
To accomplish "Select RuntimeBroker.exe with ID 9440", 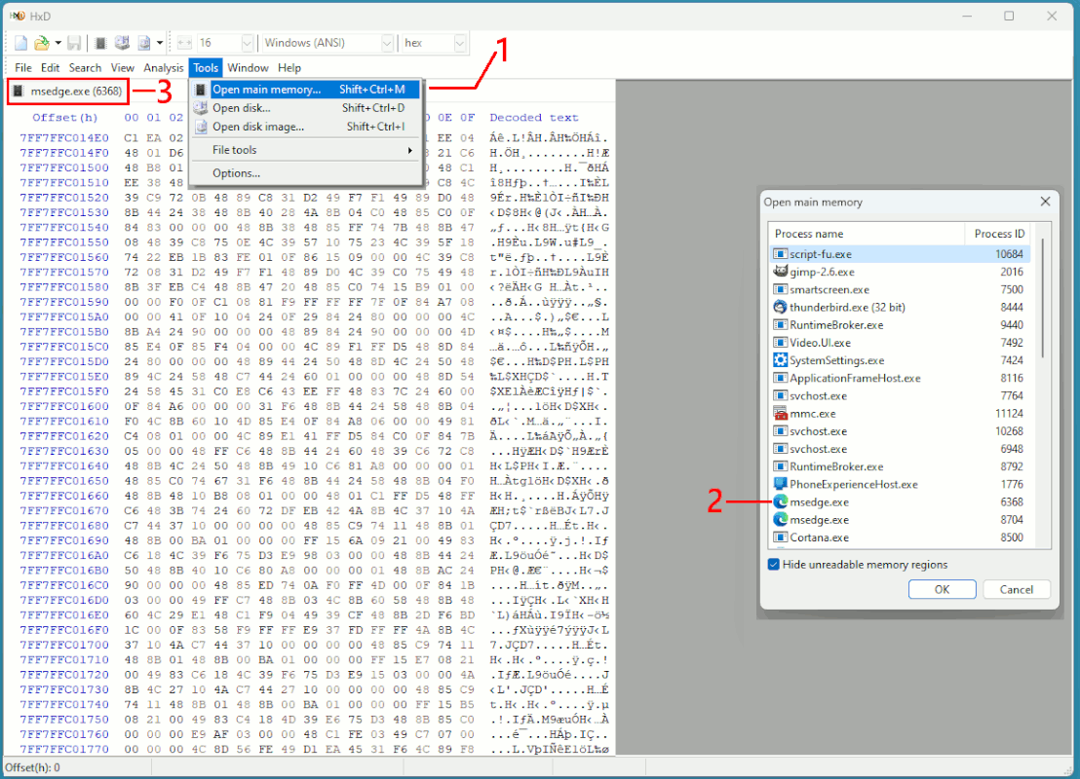I will pos(901,325).
